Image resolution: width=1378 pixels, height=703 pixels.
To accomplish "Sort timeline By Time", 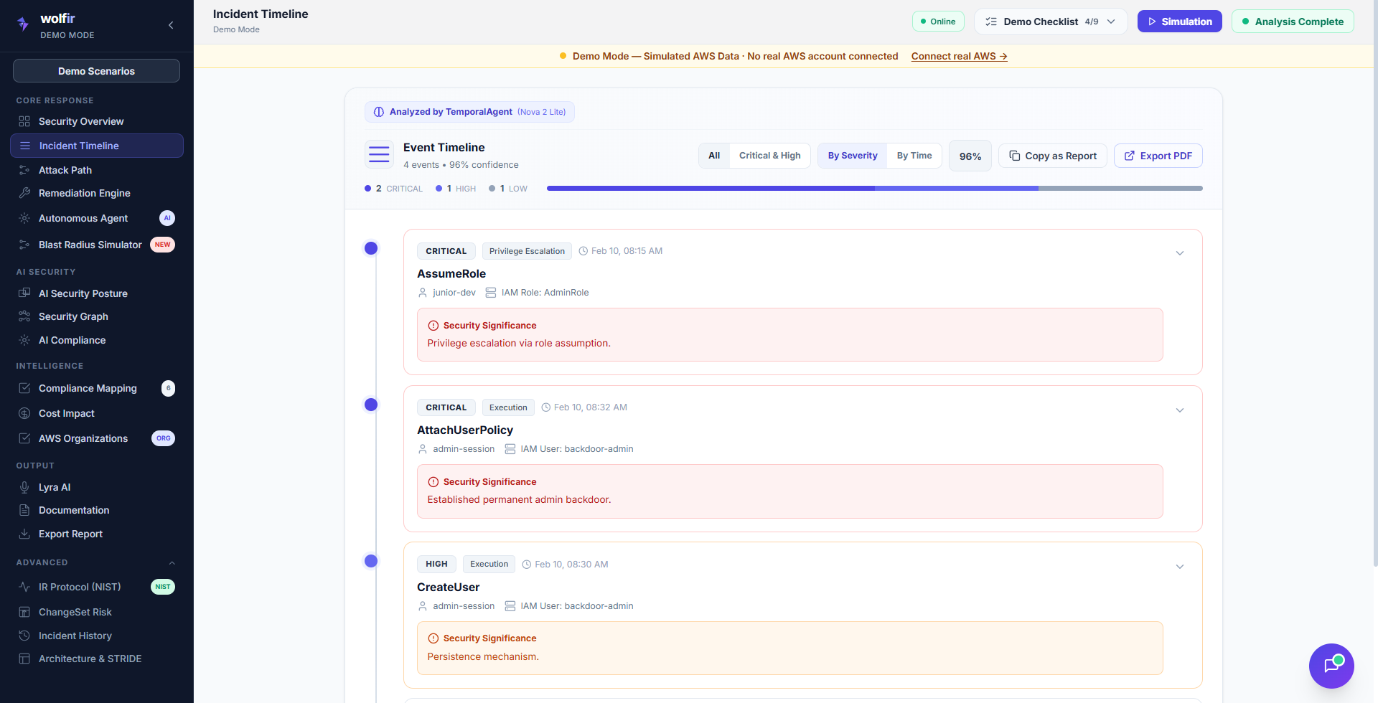I will click(914, 156).
